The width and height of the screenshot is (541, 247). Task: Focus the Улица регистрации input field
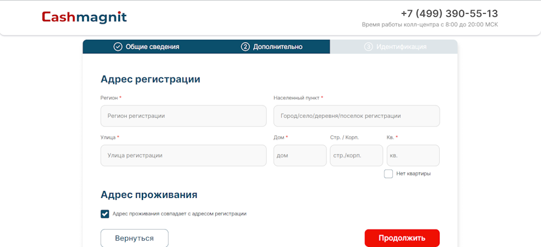[x=183, y=155]
